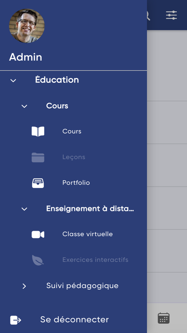Click the Leçons folder icon
Viewport: 187px width, 333px height.
38,157
